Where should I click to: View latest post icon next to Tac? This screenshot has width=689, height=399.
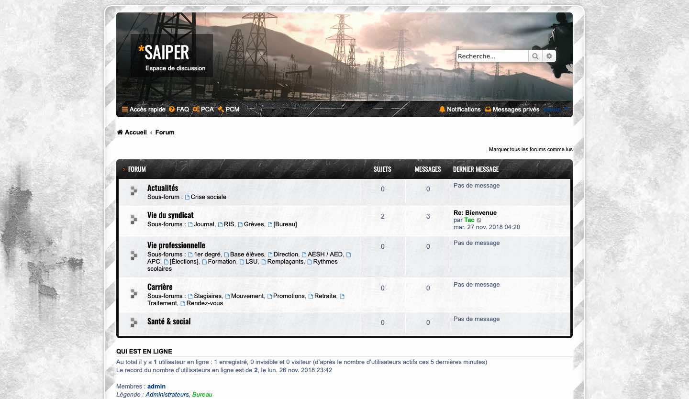pyautogui.click(x=479, y=221)
